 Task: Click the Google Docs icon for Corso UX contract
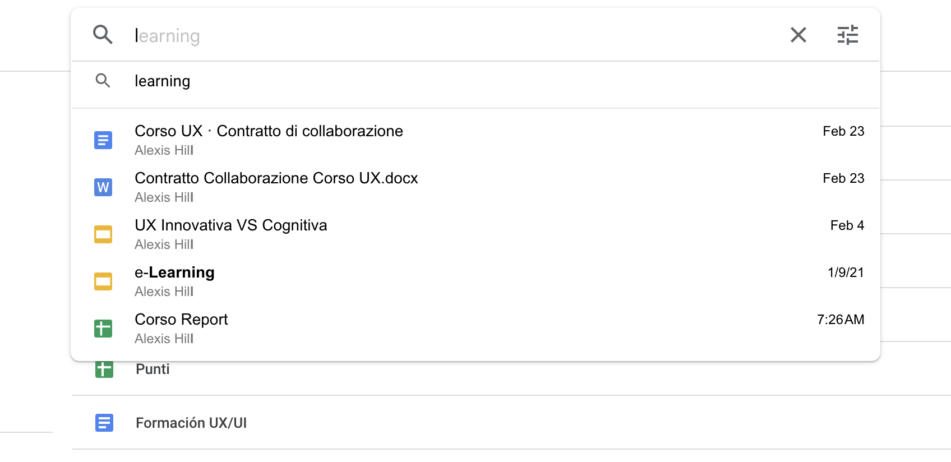click(103, 140)
